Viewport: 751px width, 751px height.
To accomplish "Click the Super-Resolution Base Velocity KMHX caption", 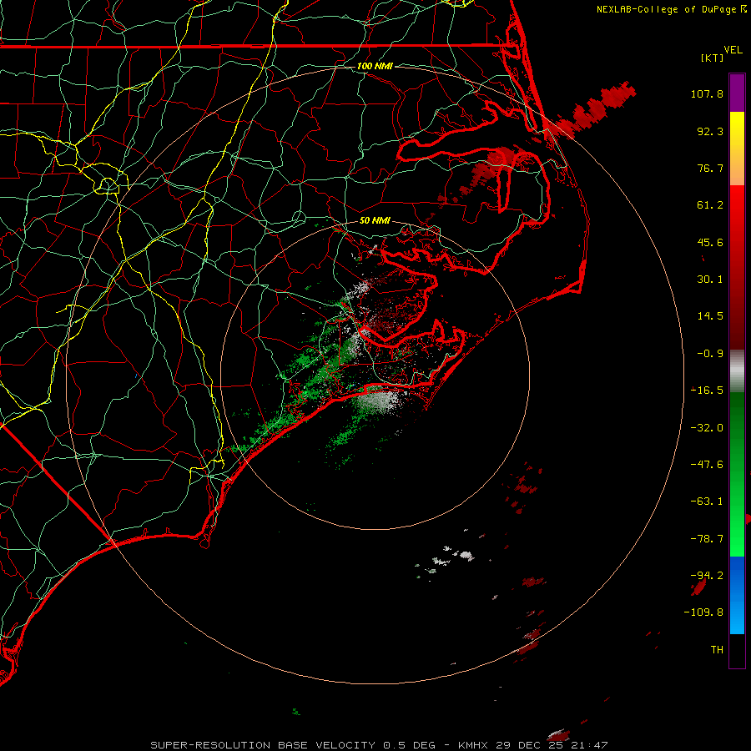I will [379, 745].
